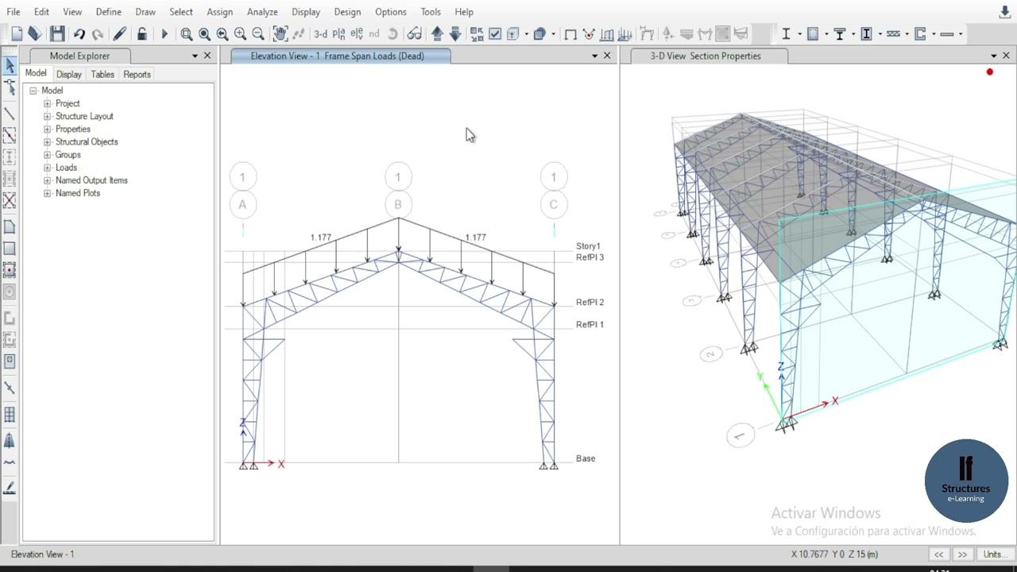
Task: Click the Save model icon
Action: pyautogui.click(x=57, y=33)
